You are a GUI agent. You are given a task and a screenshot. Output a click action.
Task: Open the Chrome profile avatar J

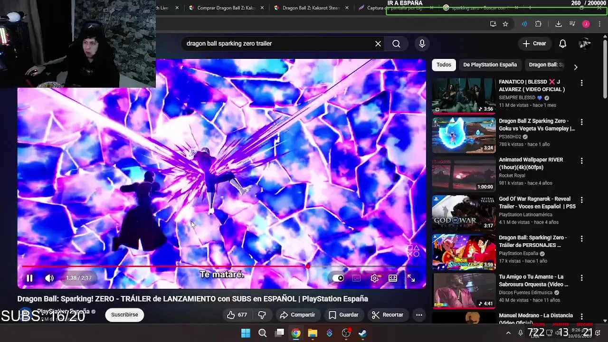(x=586, y=24)
